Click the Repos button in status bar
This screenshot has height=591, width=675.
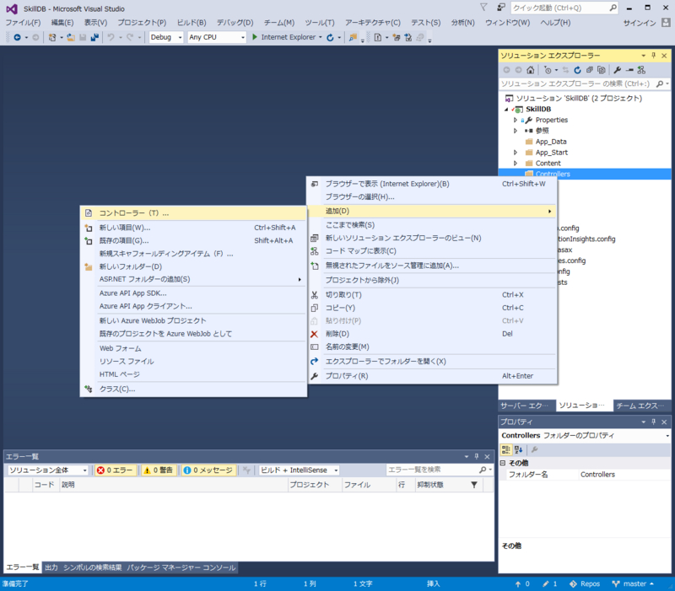[585, 583]
